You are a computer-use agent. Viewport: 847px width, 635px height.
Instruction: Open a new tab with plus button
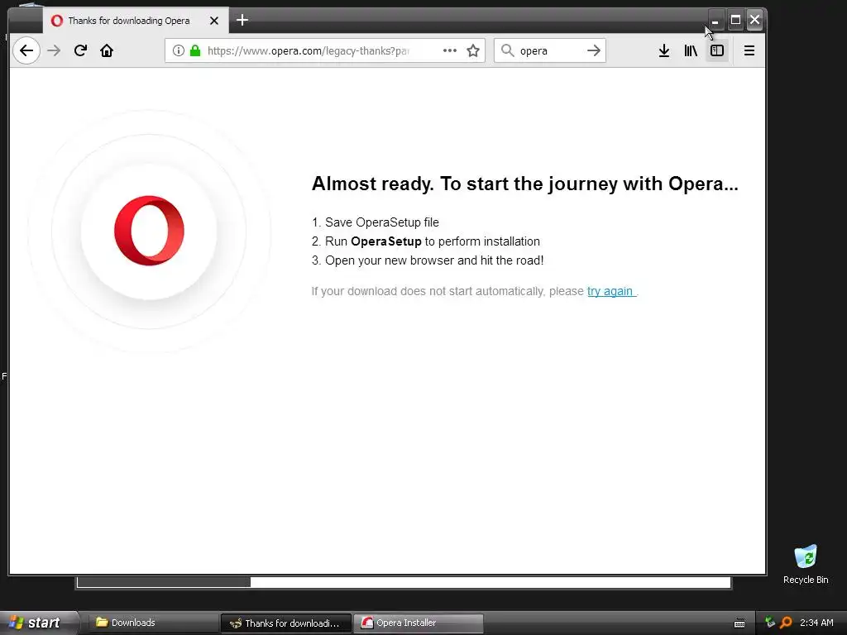(x=242, y=20)
